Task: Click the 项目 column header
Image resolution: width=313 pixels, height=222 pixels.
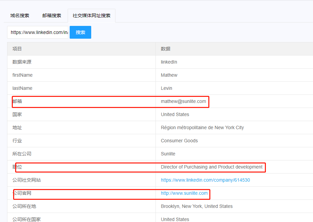Action: click(17, 49)
